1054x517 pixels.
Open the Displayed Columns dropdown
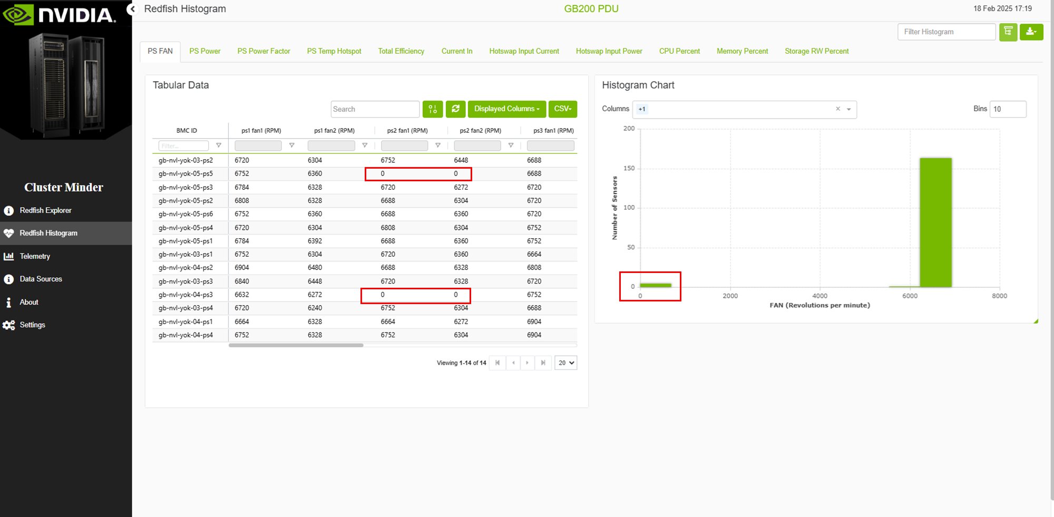507,109
